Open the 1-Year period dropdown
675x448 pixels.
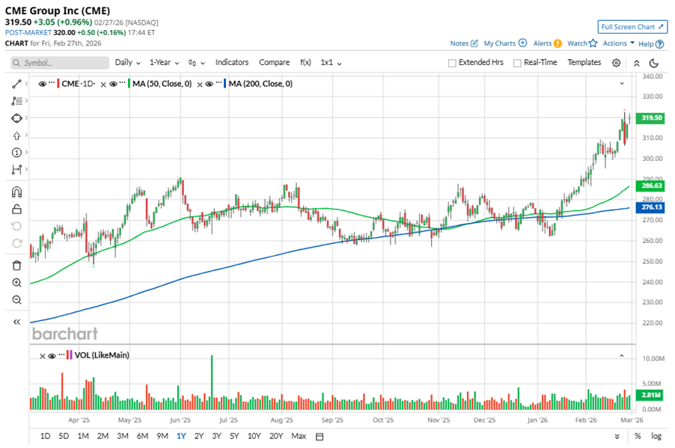pos(164,62)
